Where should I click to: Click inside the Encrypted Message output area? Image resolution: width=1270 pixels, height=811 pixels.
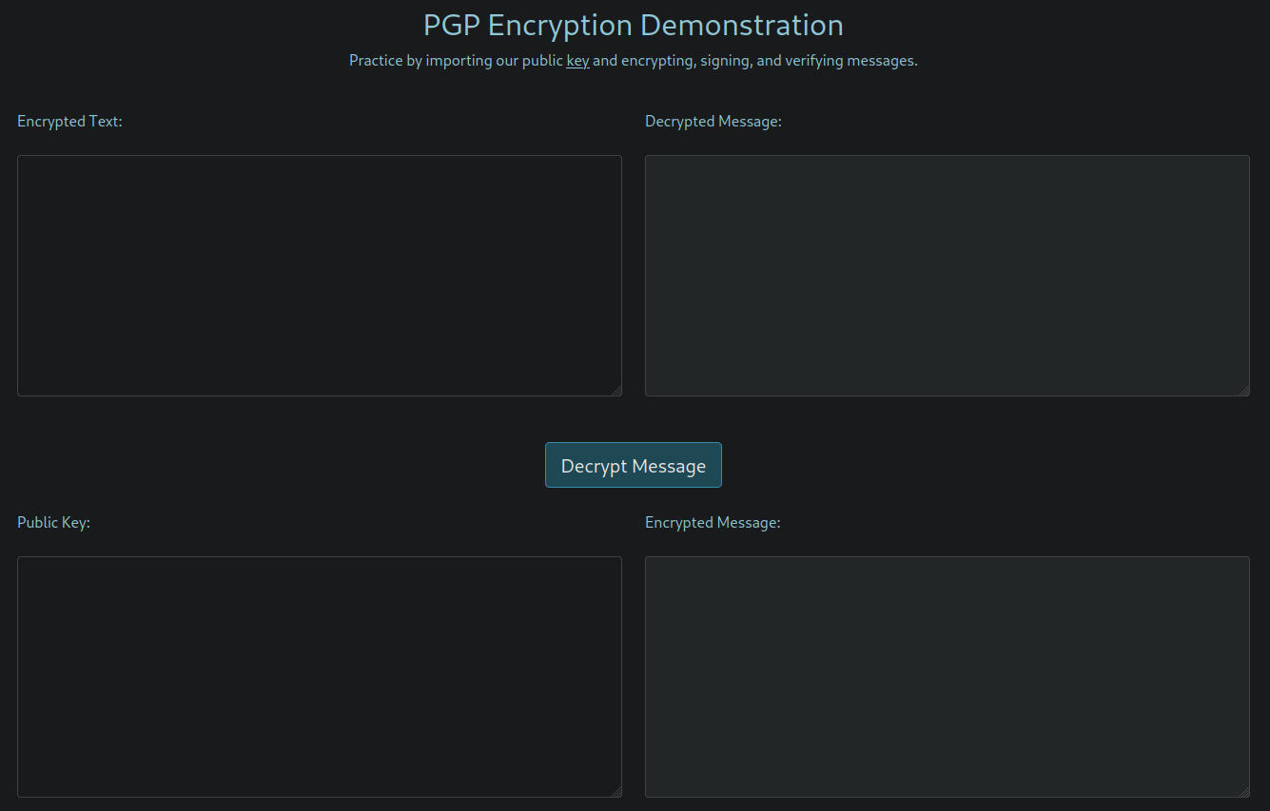point(947,676)
